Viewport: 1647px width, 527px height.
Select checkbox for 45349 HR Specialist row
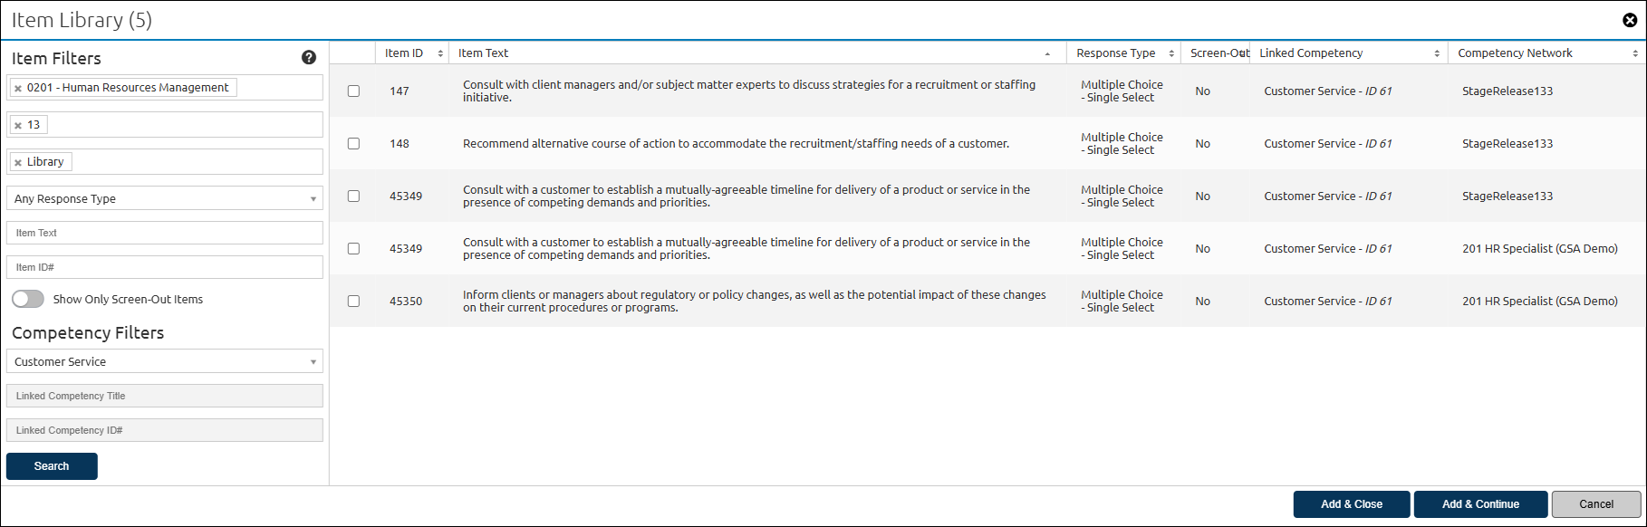353,248
